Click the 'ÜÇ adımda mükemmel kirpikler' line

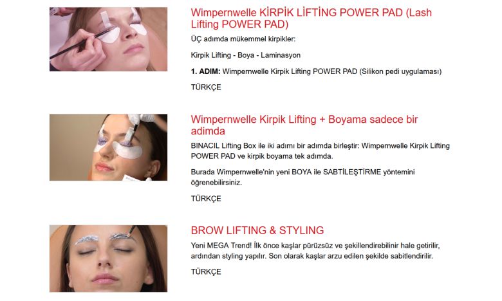[x=243, y=39]
